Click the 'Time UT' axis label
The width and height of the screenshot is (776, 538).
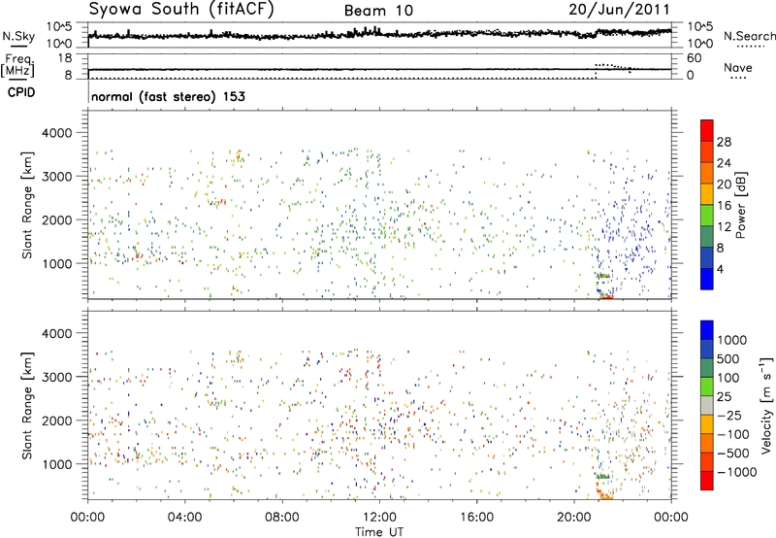(379, 532)
